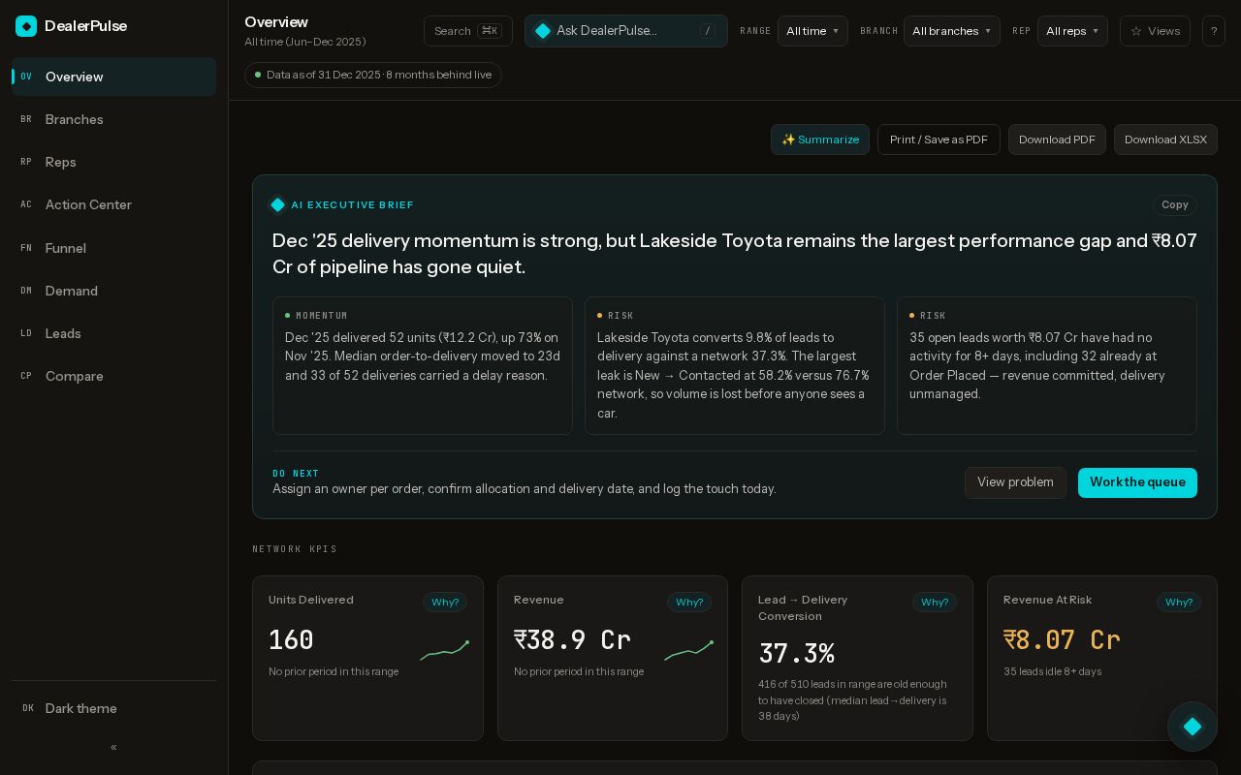Image resolution: width=1241 pixels, height=775 pixels.
Task: Click the 160 Units Delivered value
Action: pyautogui.click(x=291, y=640)
